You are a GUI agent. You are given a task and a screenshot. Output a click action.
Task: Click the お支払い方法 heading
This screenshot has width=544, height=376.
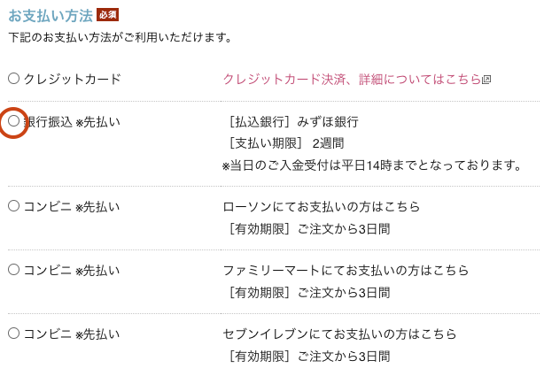point(51,16)
